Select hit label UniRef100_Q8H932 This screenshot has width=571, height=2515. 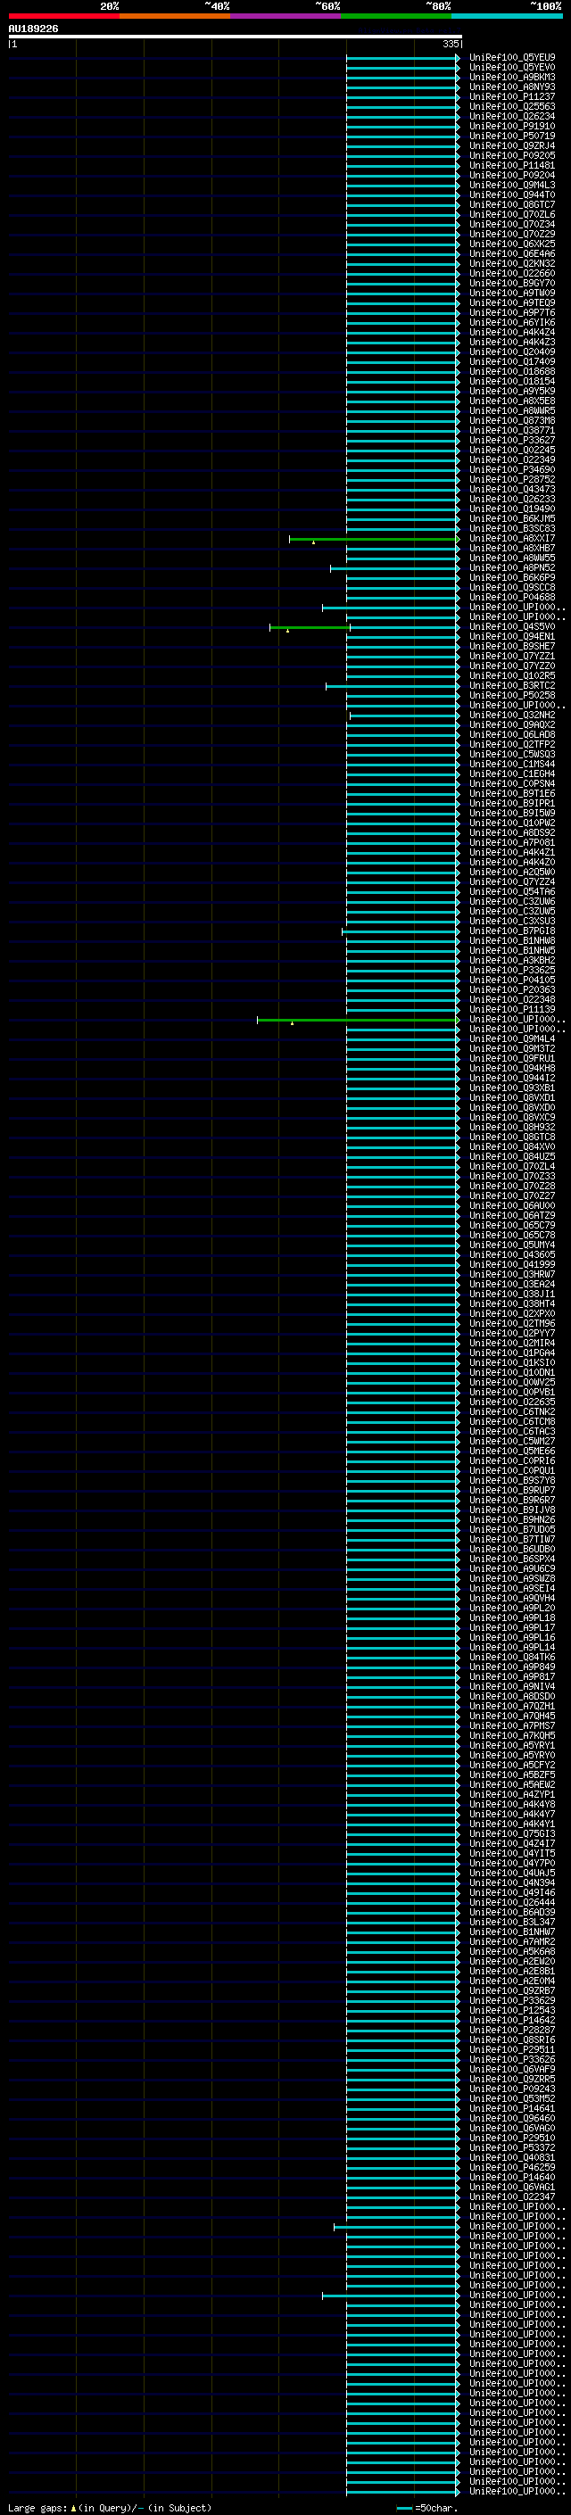tap(512, 1128)
